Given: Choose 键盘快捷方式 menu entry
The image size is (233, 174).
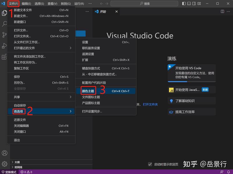Looking at the screenshot, I should click(106, 68).
